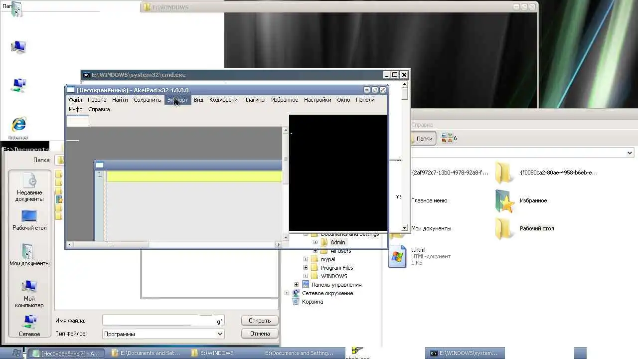Select the empty document tab in AkelPad
638x359 pixels.
click(78, 121)
